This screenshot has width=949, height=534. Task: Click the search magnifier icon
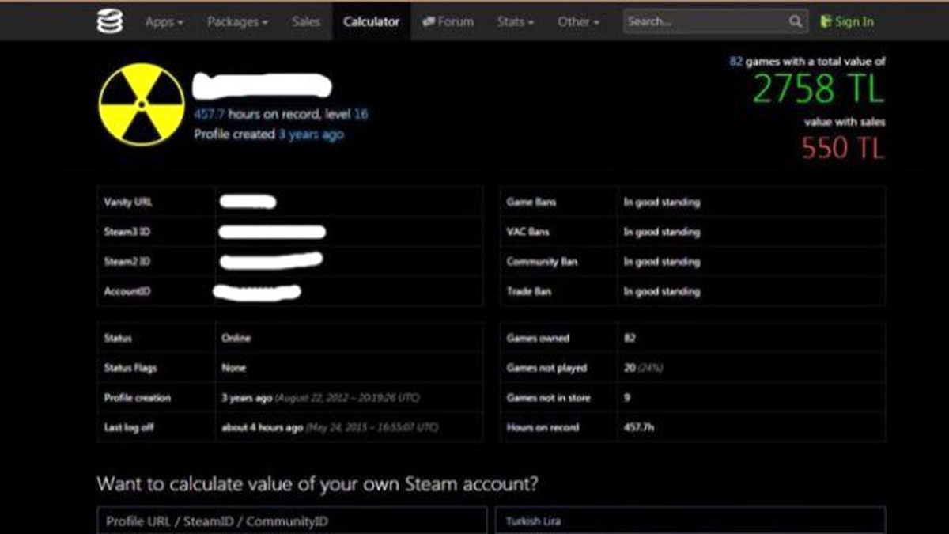click(796, 22)
